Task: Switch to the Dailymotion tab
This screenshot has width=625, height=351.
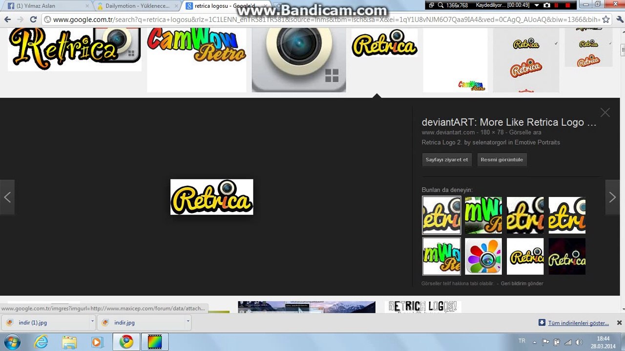Action: (x=137, y=6)
